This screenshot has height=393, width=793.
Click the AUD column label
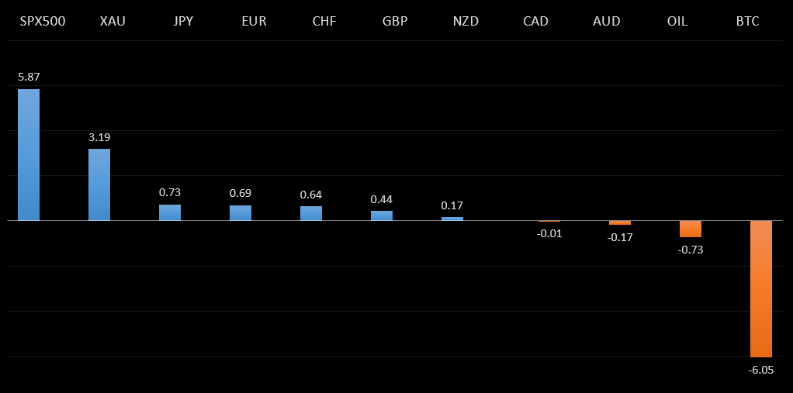click(x=606, y=22)
